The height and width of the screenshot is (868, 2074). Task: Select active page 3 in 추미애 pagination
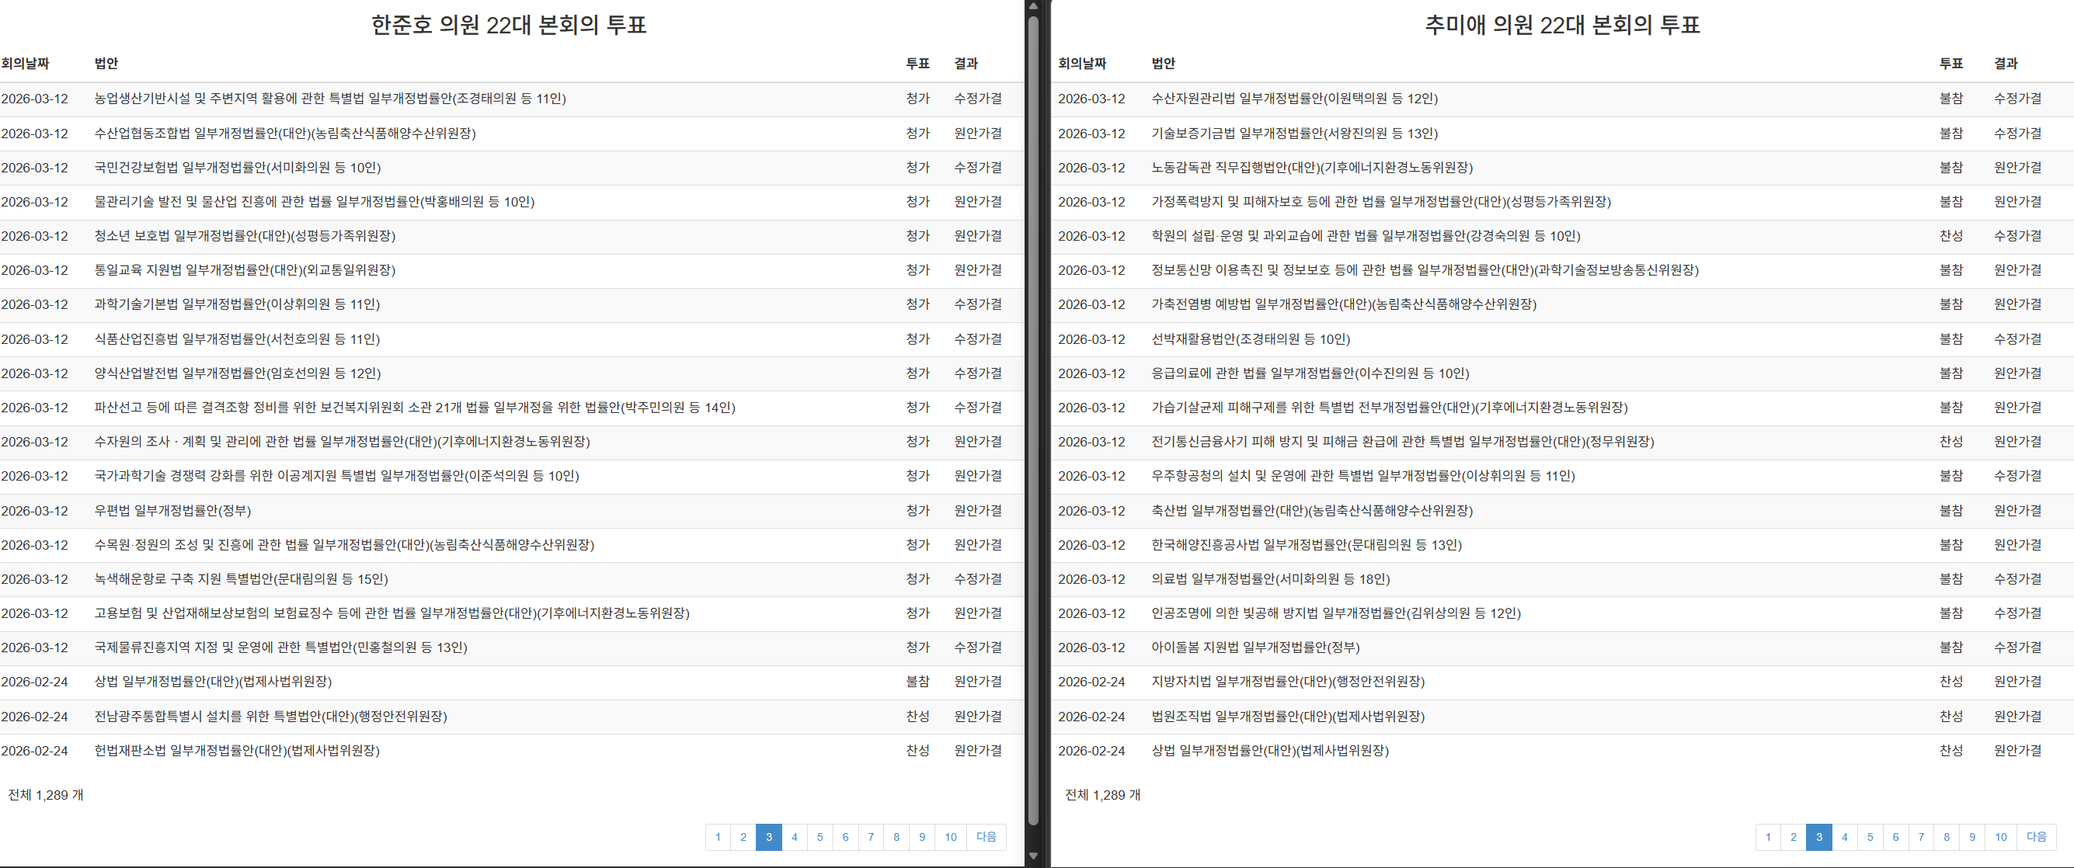click(1818, 837)
